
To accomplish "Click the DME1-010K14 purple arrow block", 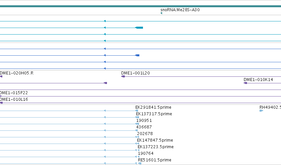I will (245, 83).
